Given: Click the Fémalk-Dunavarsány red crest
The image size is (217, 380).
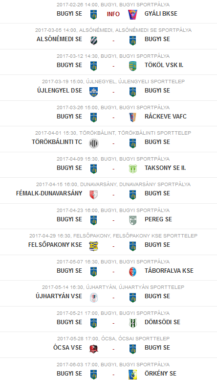Looking at the screenshot, I should pos(94,194).
